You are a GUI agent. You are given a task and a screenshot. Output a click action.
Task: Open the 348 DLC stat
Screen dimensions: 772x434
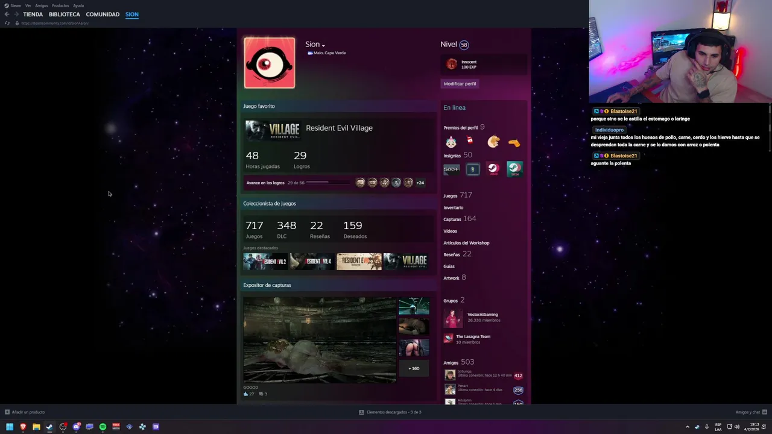[286, 229]
